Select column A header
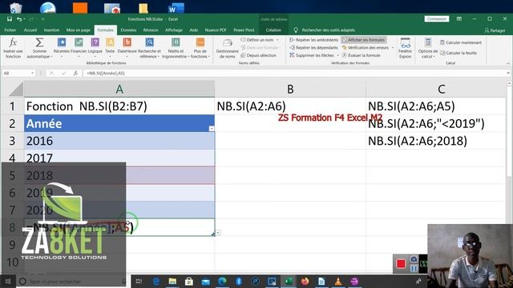This screenshot has width=513, height=288. pos(119,89)
